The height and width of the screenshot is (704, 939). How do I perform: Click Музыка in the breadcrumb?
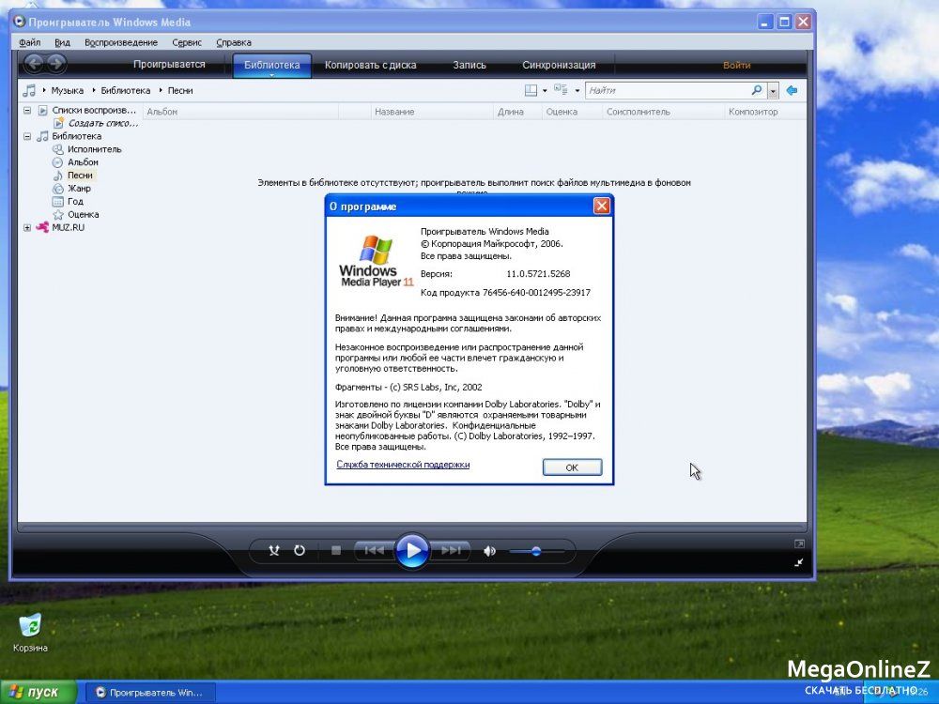67,90
